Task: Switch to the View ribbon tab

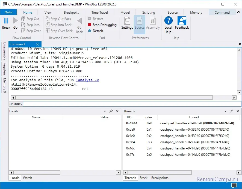Action: [48, 13]
